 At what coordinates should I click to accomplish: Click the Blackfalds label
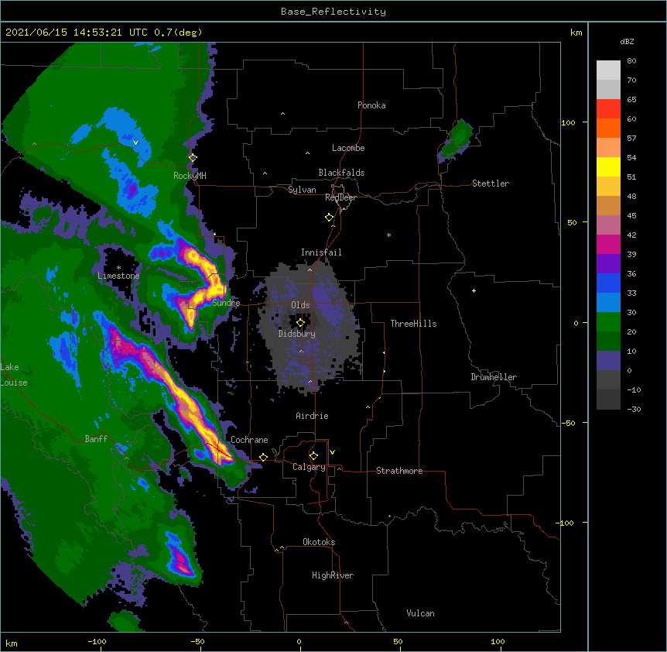341,173
